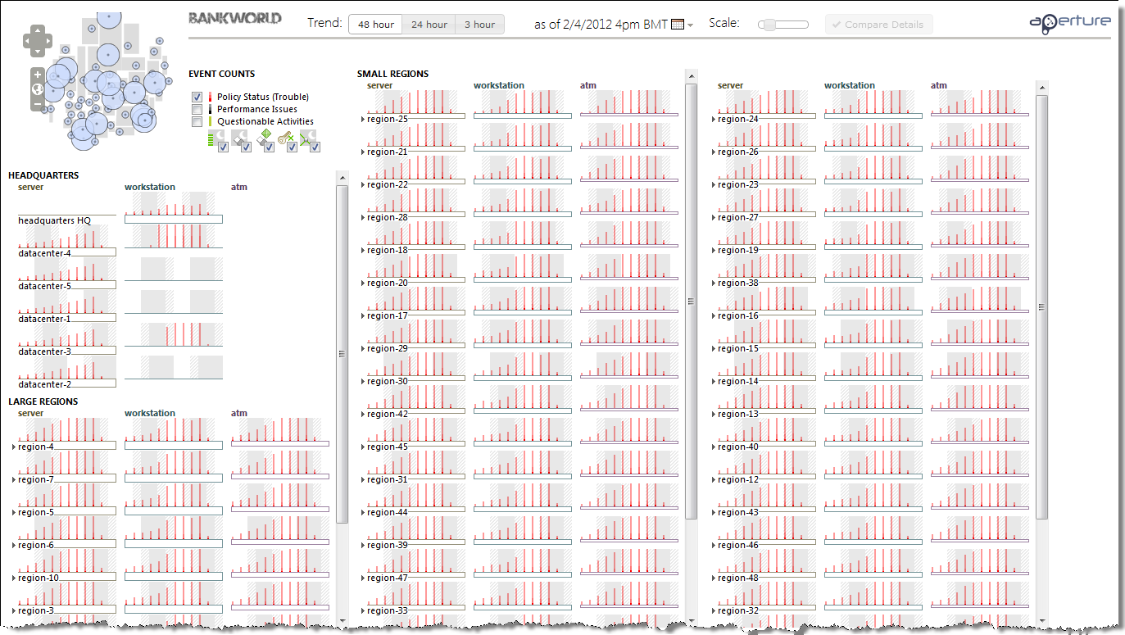Switch trend to 3 hour
This screenshot has height=635, width=1125.
tap(479, 25)
